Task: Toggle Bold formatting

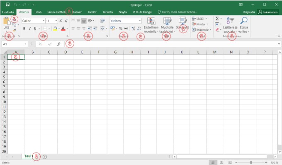Action: 24,29
